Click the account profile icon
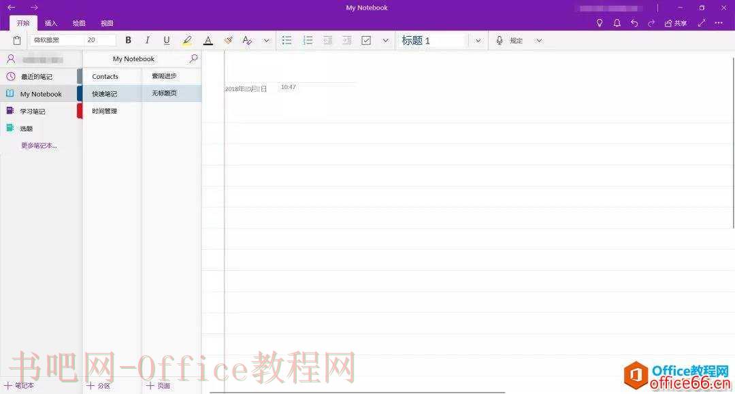 pyautogui.click(x=12, y=59)
